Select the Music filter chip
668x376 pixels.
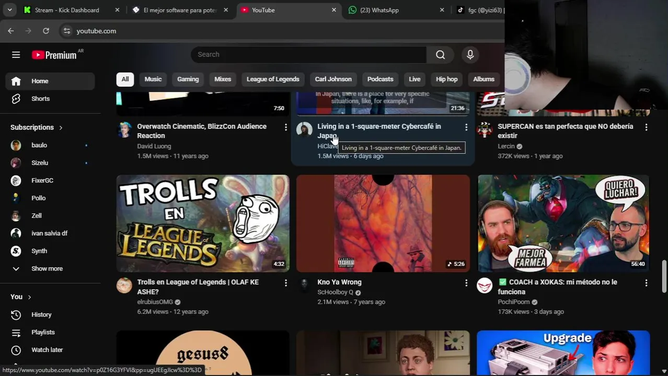[153, 79]
